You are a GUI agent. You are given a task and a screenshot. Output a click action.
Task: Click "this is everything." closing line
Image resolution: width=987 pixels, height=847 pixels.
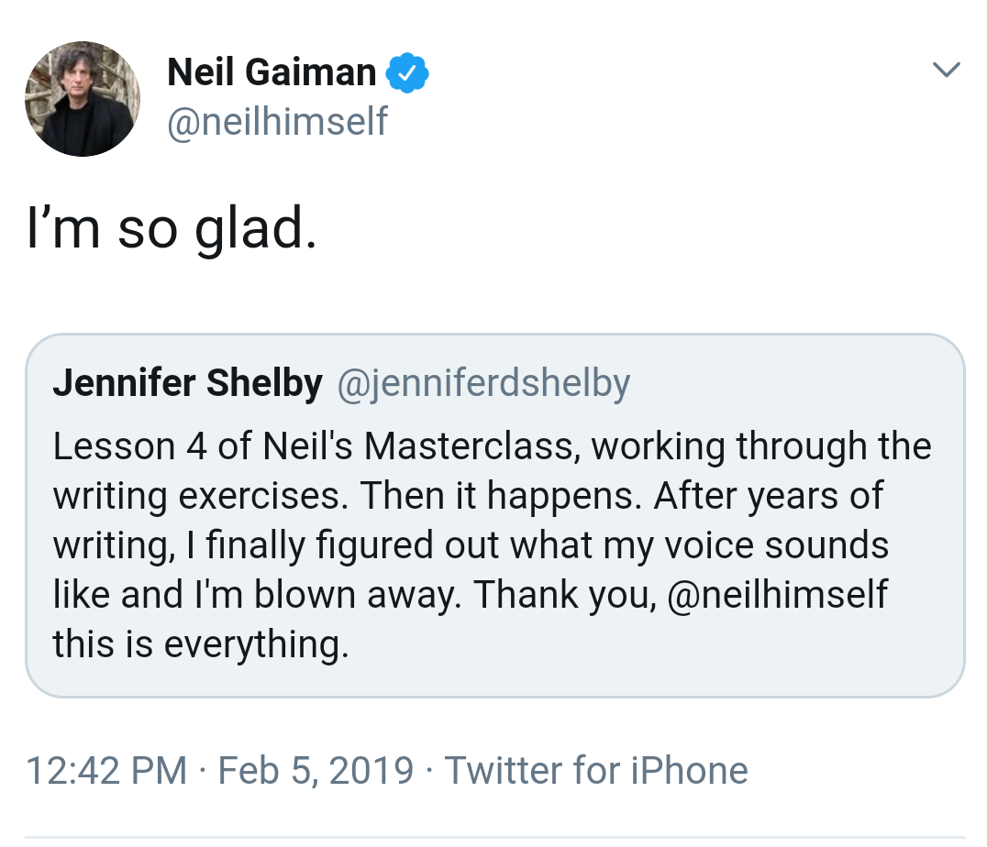click(201, 644)
